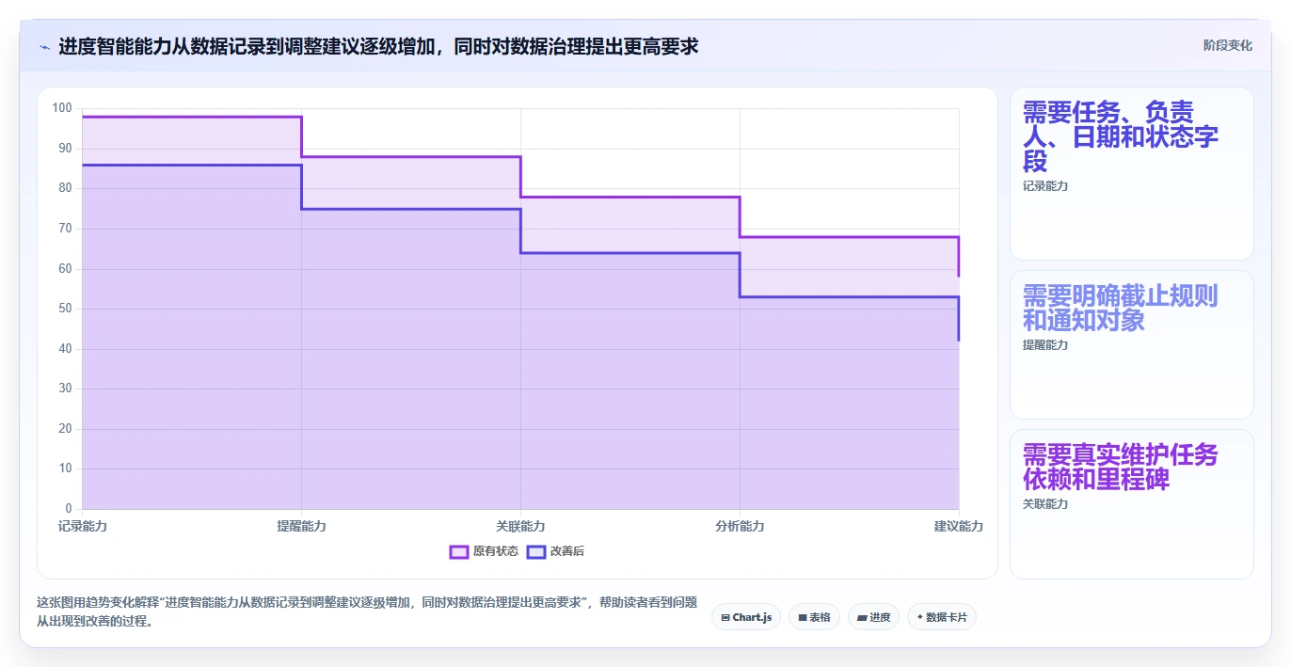Screen dimensions: 1291x667
Task: Select the 进度 tag
Action: (x=873, y=617)
